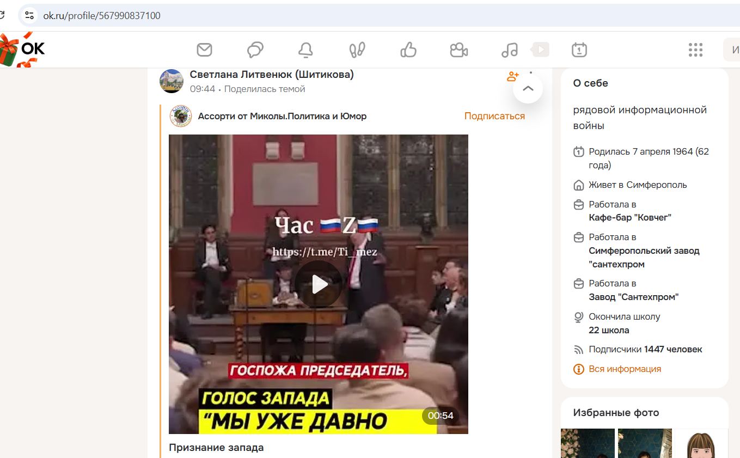This screenshot has height=458, width=740.
Task: Click О себе heading
Action: click(x=590, y=83)
